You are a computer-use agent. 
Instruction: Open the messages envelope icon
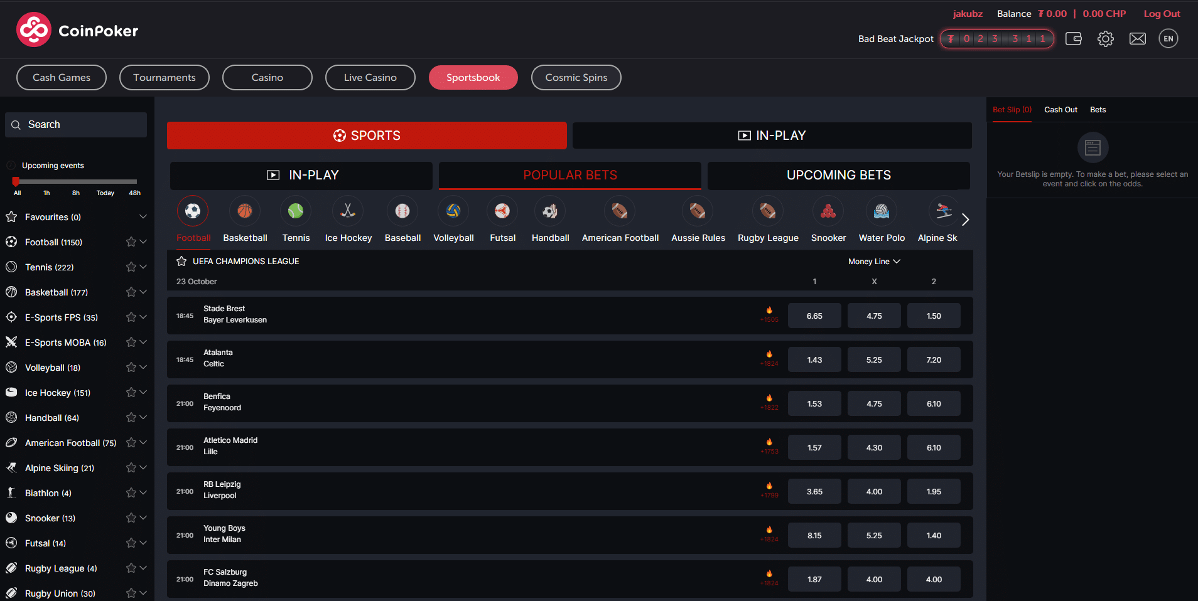[1138, 39]
